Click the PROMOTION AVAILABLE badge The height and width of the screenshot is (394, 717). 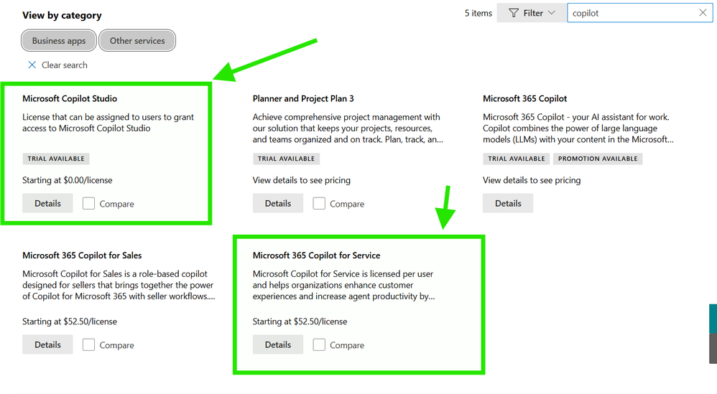(x=598, y=159)
